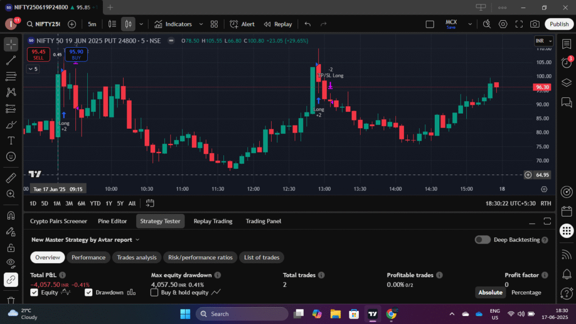Click the 95.45 SELL button

pyautogui.click(x=38, y=55)
